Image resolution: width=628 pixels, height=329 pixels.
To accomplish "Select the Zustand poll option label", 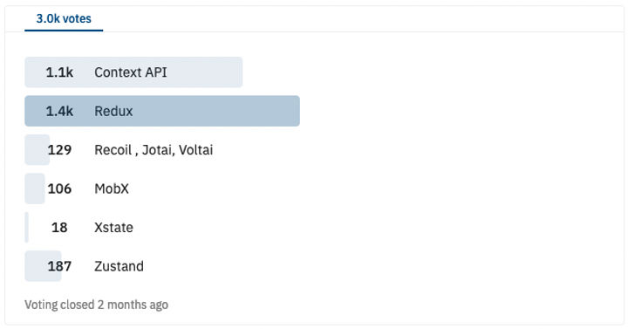I will click(119, 266).
